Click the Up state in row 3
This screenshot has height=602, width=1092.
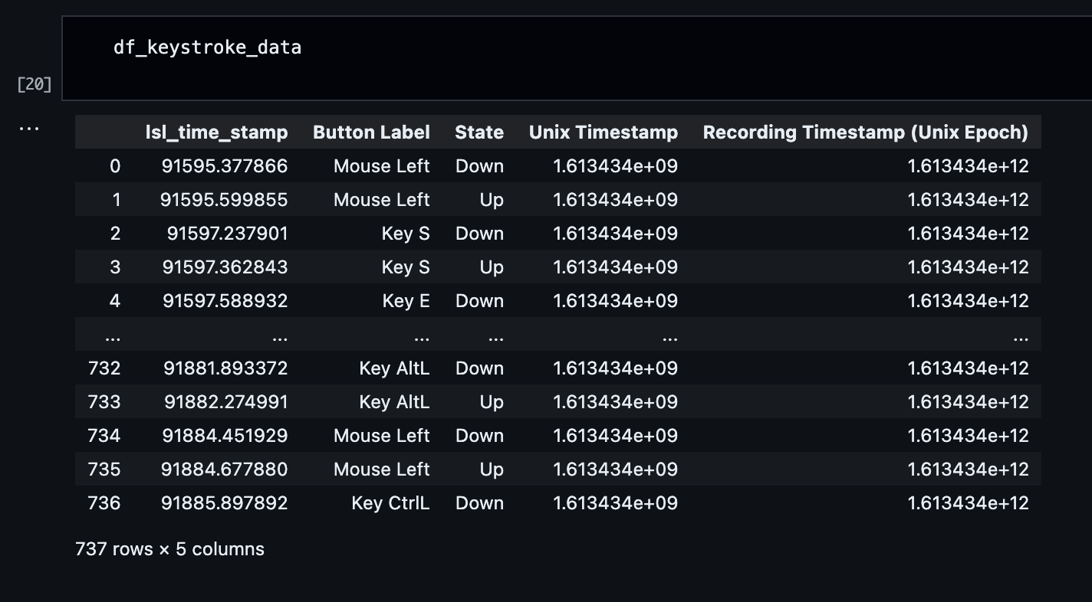492,267
